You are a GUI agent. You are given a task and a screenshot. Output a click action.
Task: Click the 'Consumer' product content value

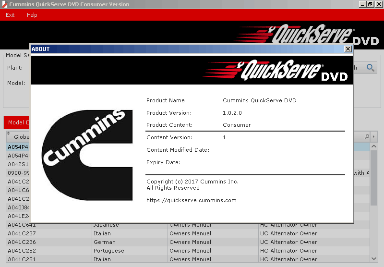[237, 125]
